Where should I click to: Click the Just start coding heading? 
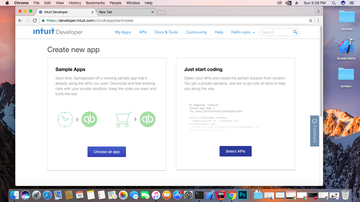203,69
